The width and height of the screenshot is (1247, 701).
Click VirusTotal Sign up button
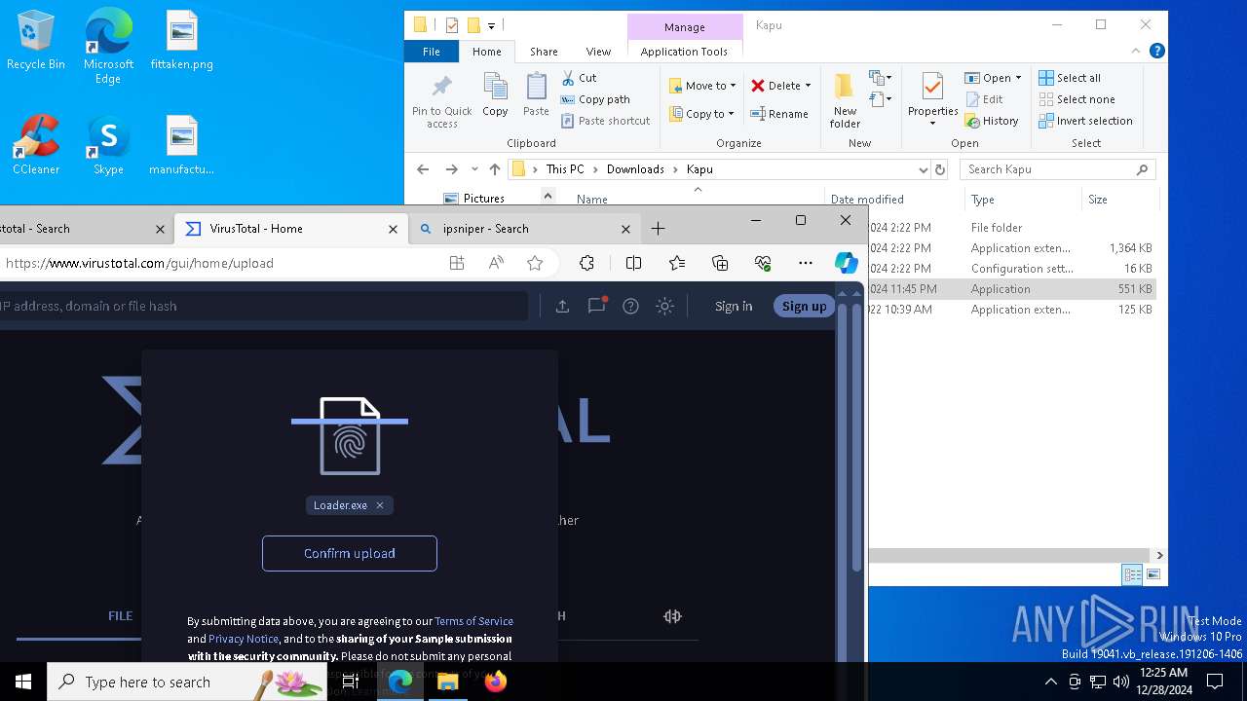coord(805,306)
